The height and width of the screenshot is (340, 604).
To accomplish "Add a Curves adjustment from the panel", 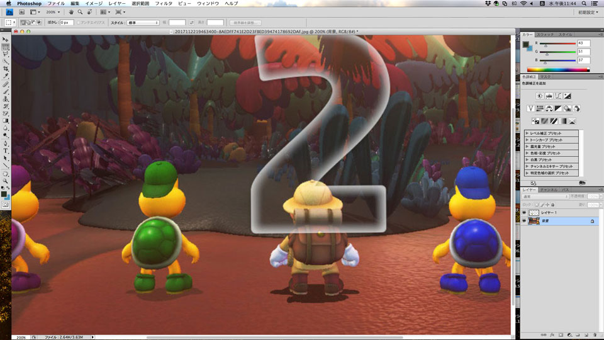I will click(x=558, y=96).
